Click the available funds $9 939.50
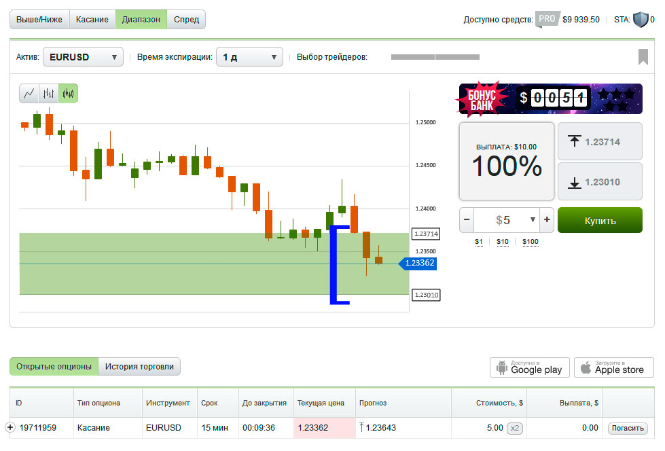665x451 pixels. pyautogui.click(x=581, y=20)
